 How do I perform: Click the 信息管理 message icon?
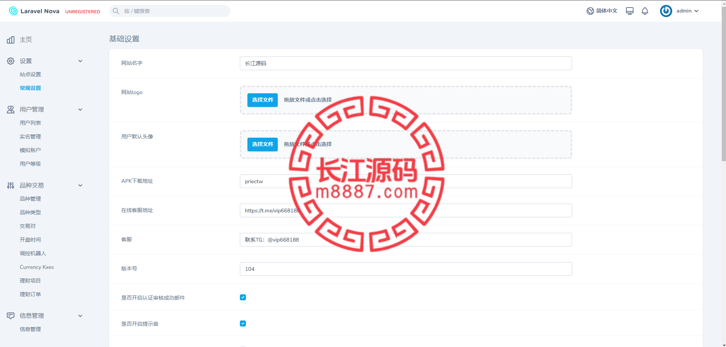(11, 316)
